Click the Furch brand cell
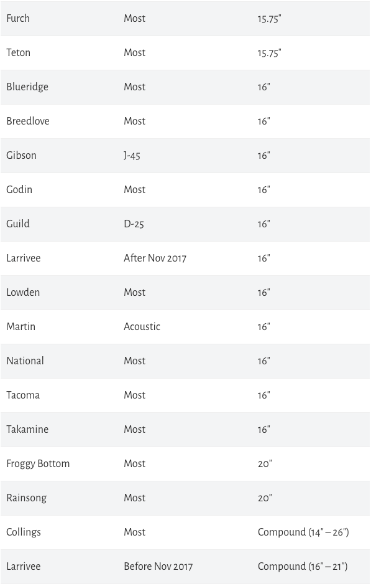 (x=18, y=18)
